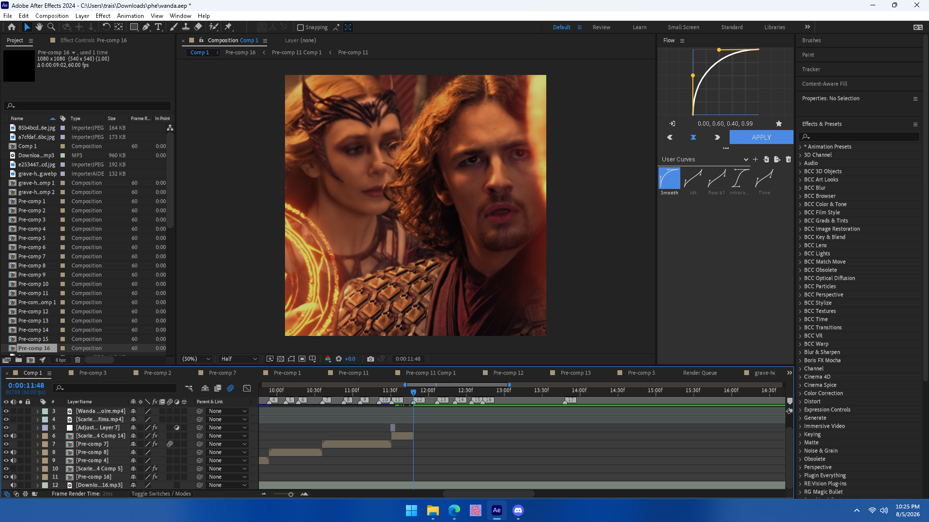This screenshot has width=929, height=522.
Task: Select the Eraser tool
Action: 198,27
